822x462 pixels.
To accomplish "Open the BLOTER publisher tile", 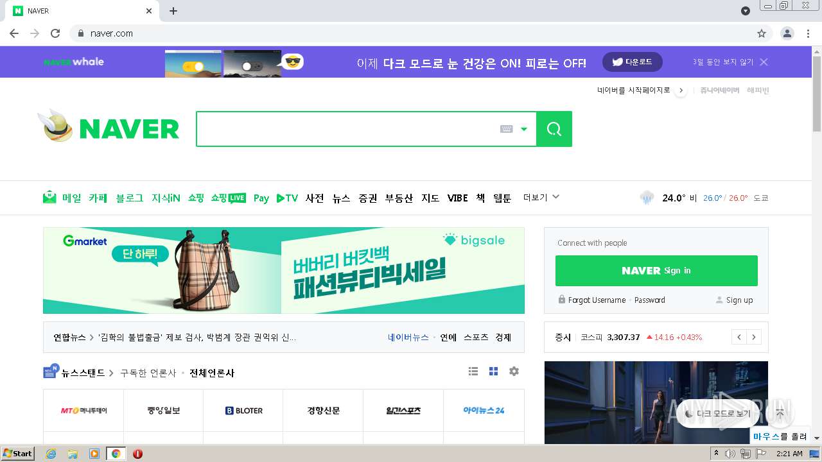I will tap(243, 411).
